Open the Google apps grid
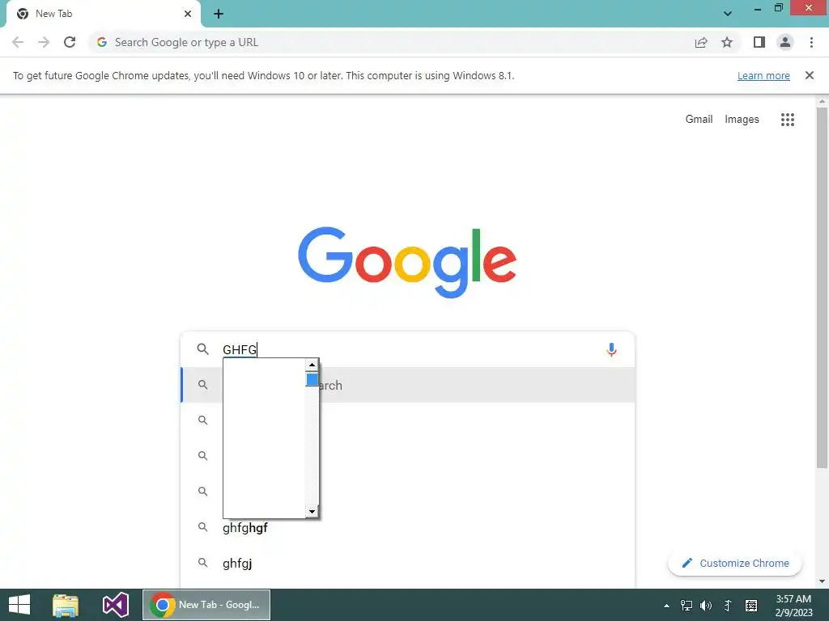This screenshot has height=621, width=829. (788, 120)
